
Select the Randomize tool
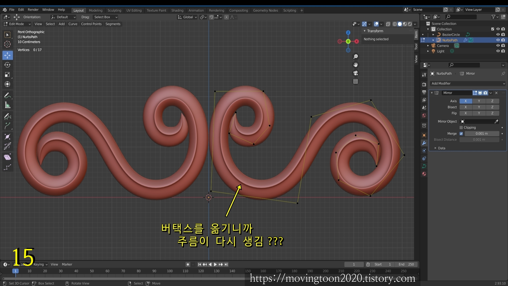(x=7, y=167)
